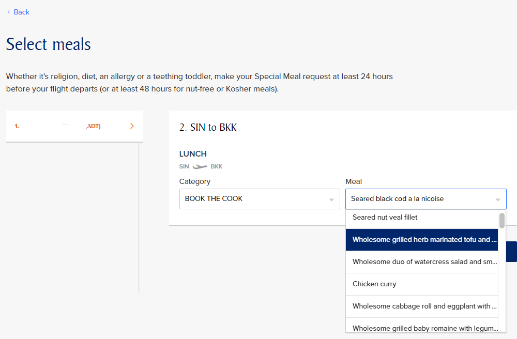Screen dimensions: 517x339
Task: Select passenger 1 ADT tab
Action: pyautogui.click(x=74, y=126)
